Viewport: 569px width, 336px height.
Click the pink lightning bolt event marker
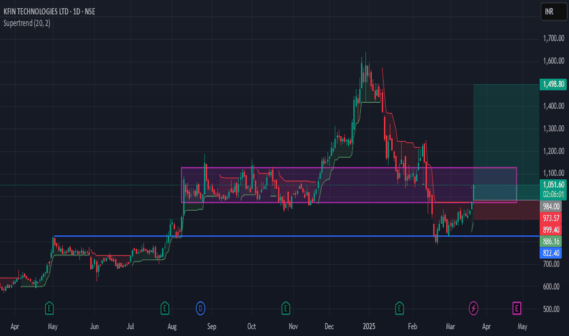pos(473,309)
